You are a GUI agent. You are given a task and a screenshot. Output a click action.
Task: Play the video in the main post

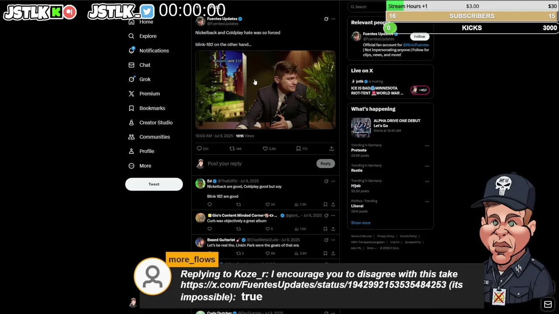[265, 90]
